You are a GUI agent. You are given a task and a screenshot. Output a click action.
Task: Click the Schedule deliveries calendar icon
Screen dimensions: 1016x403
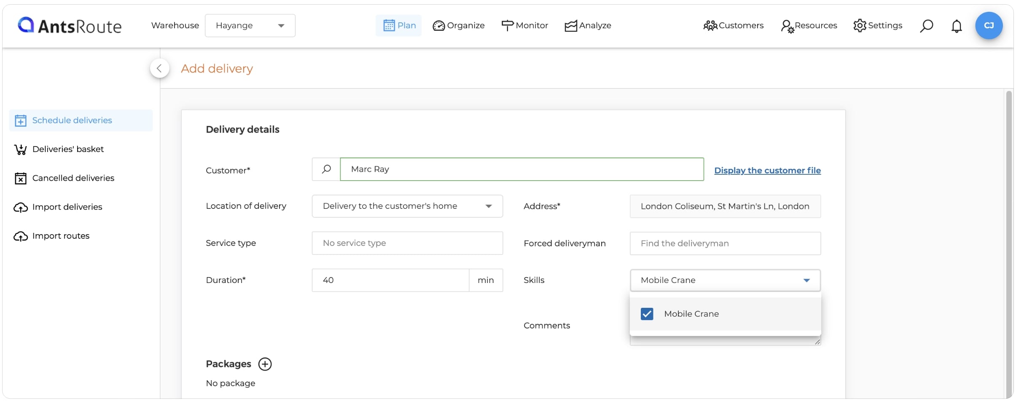click(20, 120)
